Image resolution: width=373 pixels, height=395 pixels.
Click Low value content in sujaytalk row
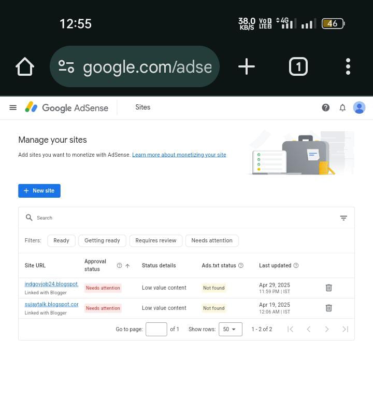tap(164, 308)
